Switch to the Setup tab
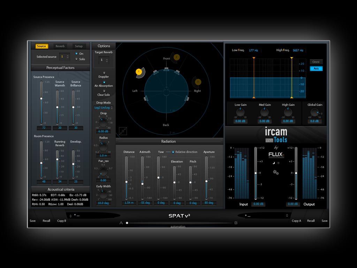357x268 pixels. click(79, 46)
